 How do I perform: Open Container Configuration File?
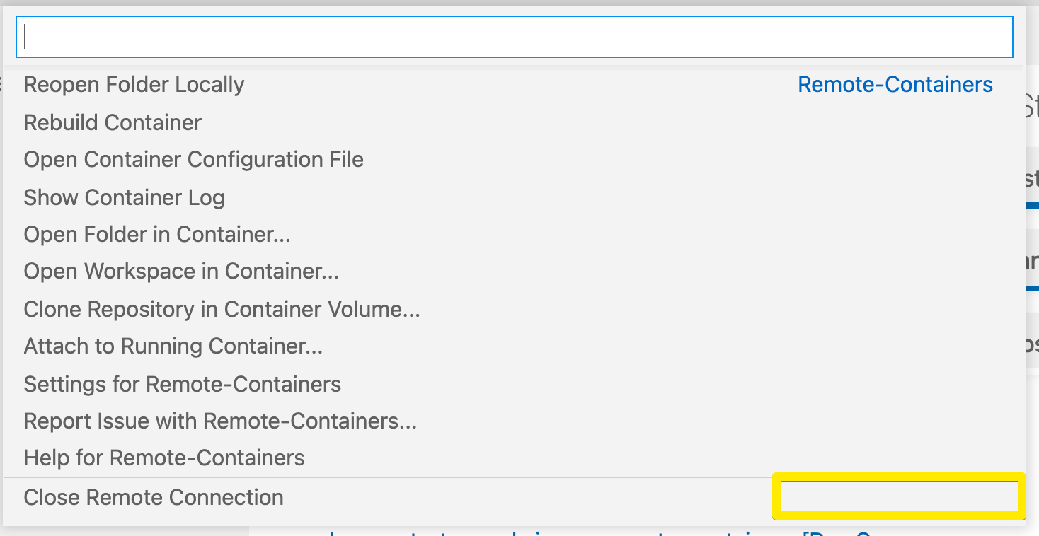[x=193, y=159]
